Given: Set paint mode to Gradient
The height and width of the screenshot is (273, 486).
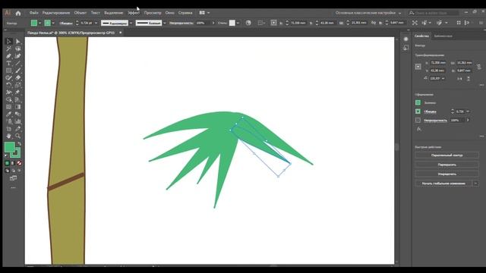Looking at the screenshot, I should click(x=13, y=163).
